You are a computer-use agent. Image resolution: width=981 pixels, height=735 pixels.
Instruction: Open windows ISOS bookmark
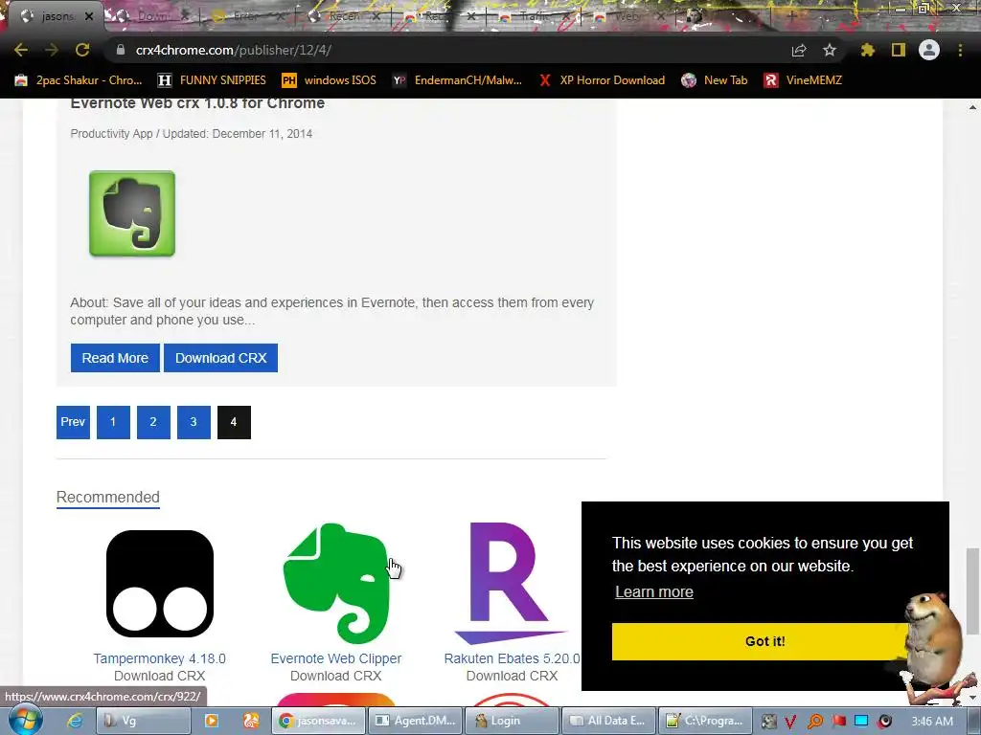pos(330,80)
